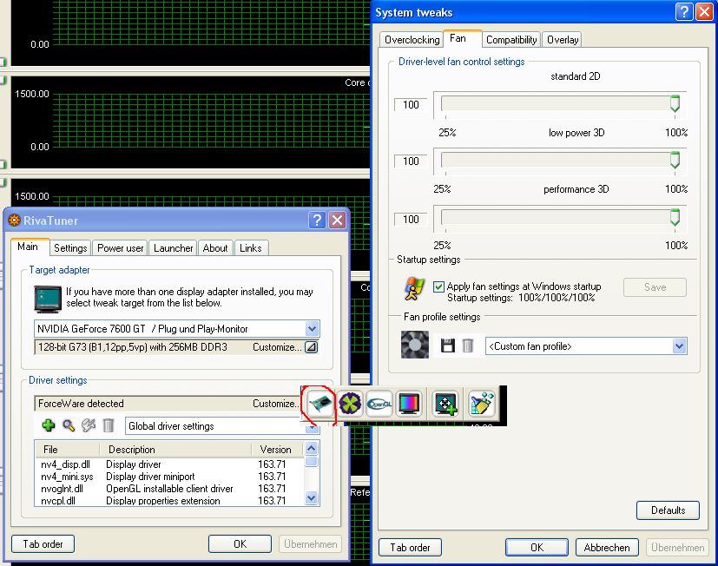The width and height of the screenshot is (718, 566).
Task: Click the edit preset pencil icon
Action: (x=89, y=425)
